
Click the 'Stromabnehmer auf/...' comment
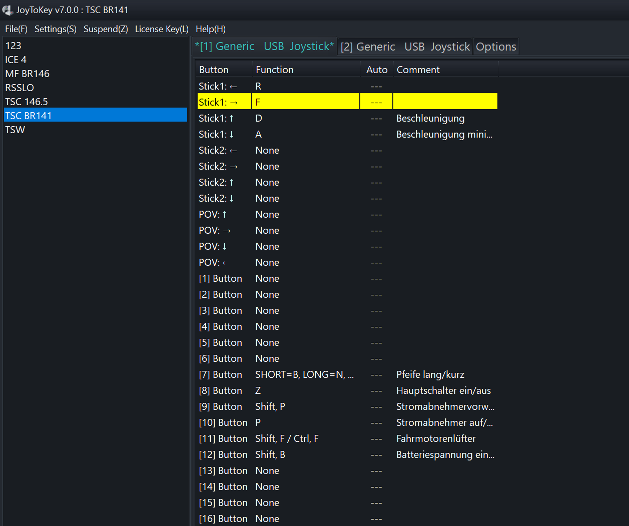click(x=444, y=422)
